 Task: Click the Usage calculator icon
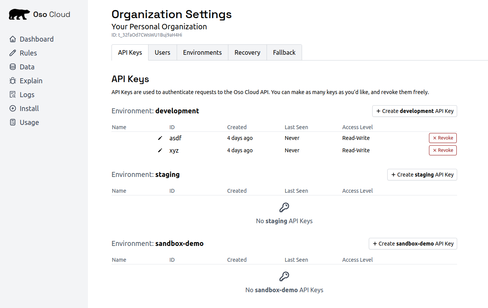(13, 123)
